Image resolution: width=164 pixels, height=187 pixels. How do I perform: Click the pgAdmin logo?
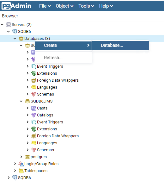tap(16, 6)
